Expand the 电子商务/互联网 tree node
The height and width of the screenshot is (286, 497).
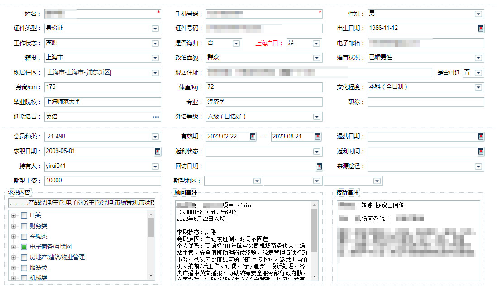(x=13, y=247)
